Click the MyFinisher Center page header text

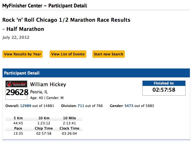[x=45, y=6]
